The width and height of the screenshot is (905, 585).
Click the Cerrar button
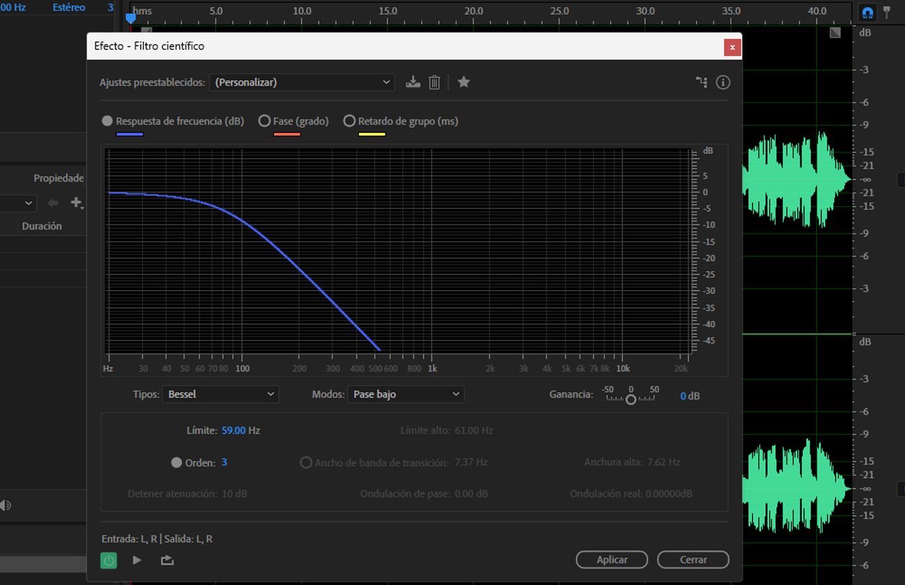click(x=693, y=559)
